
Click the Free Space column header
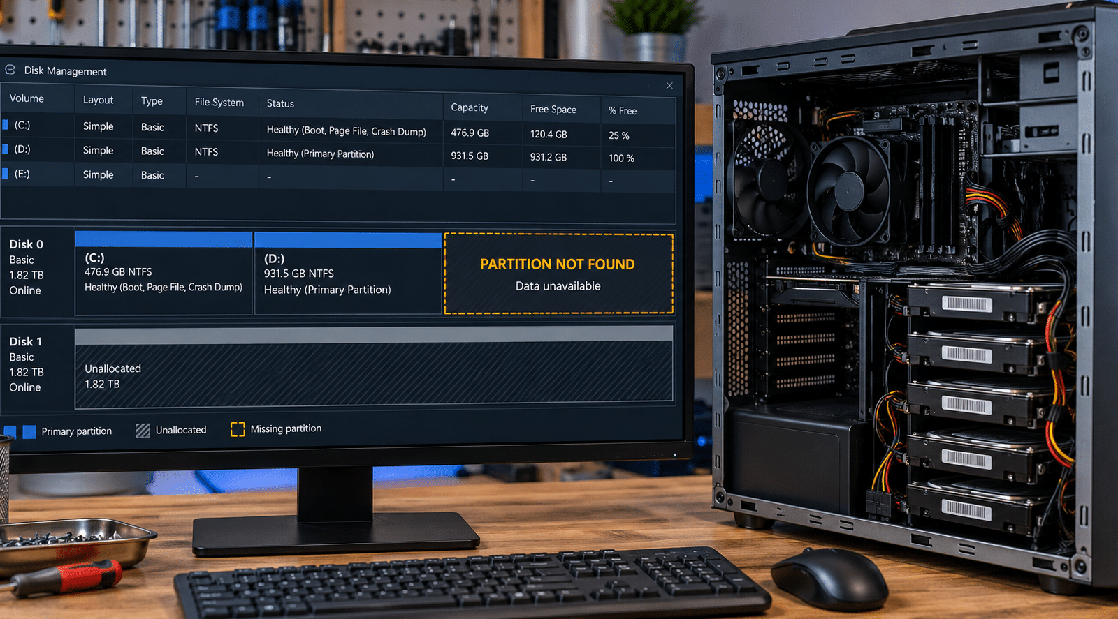(x=553, y=109)
